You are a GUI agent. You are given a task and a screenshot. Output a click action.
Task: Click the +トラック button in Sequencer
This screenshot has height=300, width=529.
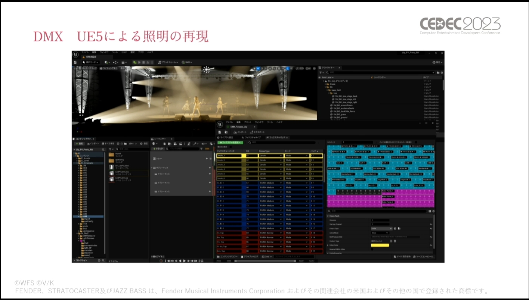click(x=158, y=148)
